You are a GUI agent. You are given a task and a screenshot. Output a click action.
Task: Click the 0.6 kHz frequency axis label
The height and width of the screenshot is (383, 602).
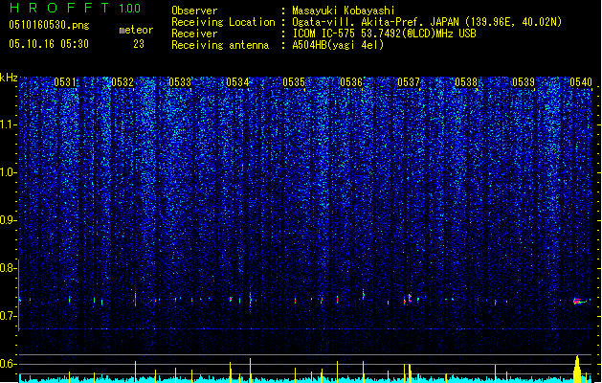coord(9,364)
